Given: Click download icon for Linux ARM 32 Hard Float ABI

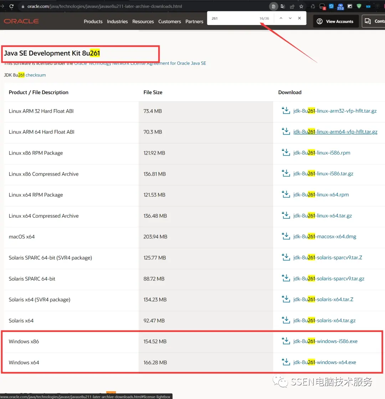Looking at the screenshot, I should (286, 110).
